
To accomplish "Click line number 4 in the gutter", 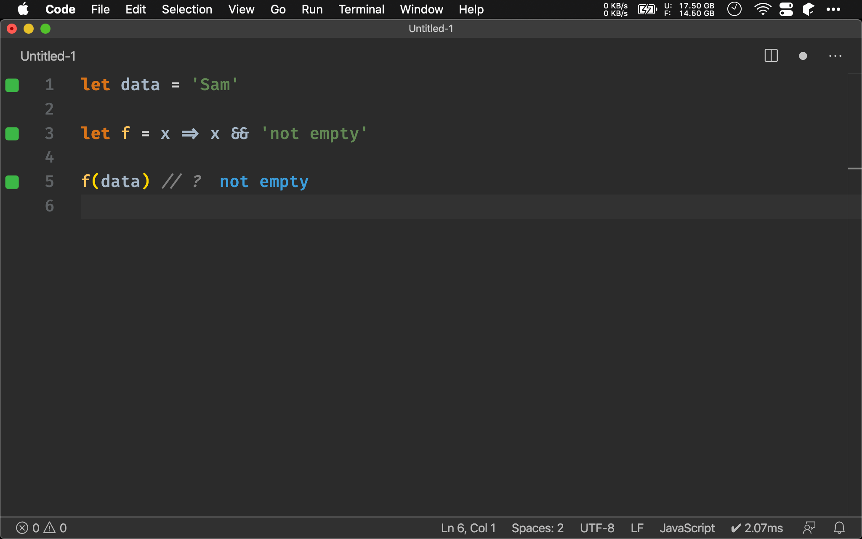I will coord(50,157).
